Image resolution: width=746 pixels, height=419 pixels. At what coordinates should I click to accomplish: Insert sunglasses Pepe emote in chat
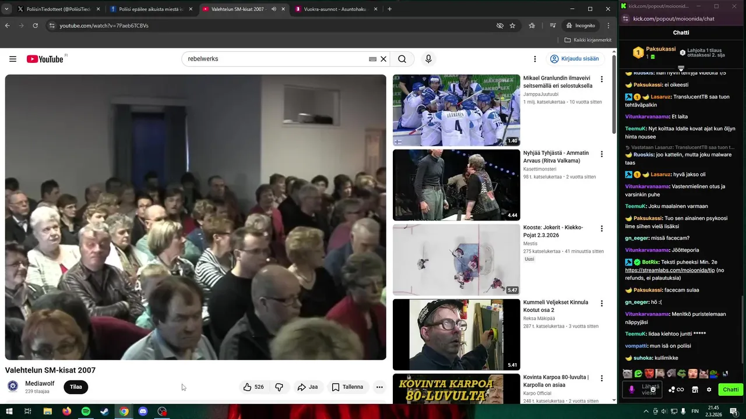681,374
